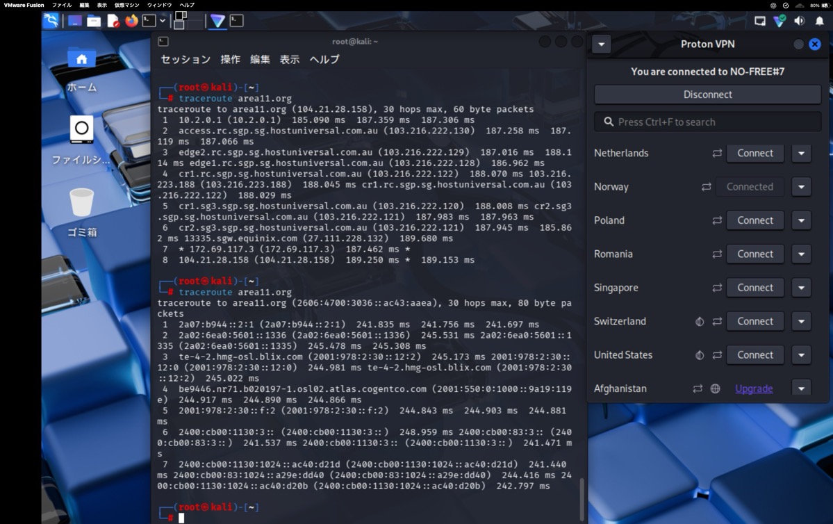Screen dimensions: 833x524
Task: Expand the Singapore server list
Action: tap(801, 288)
